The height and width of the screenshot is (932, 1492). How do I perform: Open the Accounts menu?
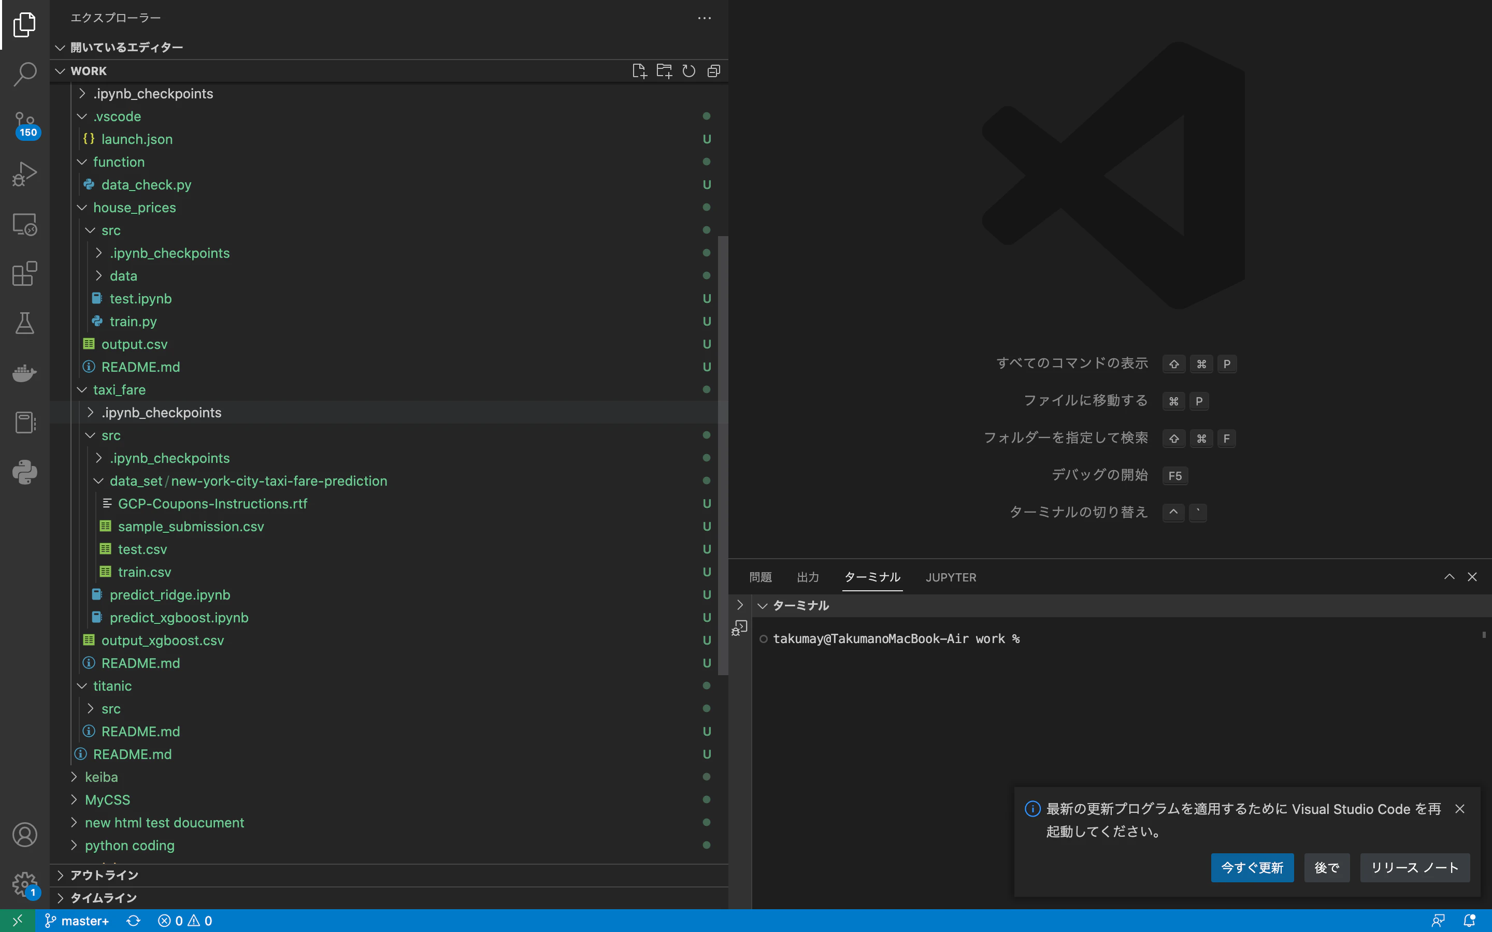[x=25, y=835]
